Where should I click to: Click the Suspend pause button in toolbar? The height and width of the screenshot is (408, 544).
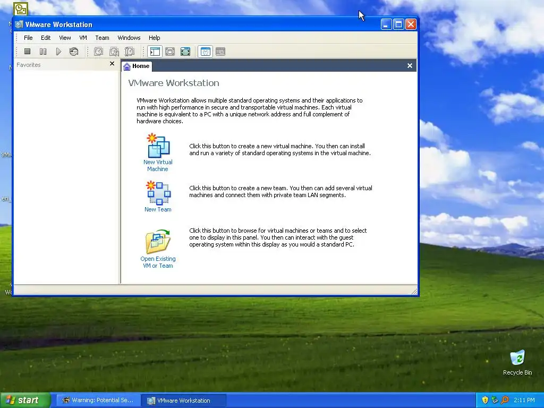pos(43,52)
